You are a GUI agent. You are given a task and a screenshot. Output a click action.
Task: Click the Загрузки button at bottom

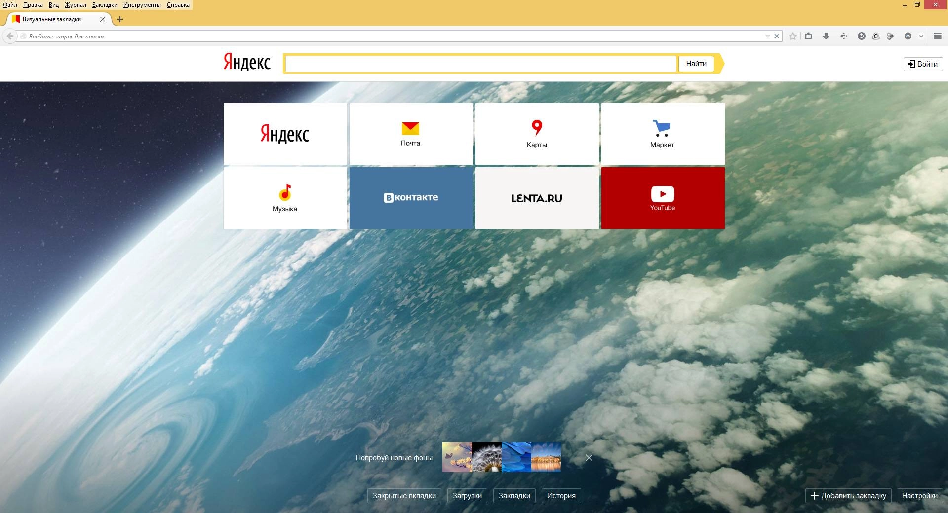coord(467,496)
